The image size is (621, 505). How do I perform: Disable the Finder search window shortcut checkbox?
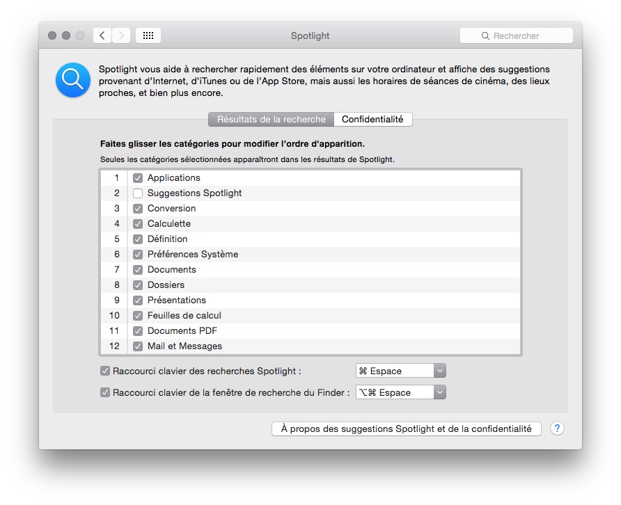105,392
